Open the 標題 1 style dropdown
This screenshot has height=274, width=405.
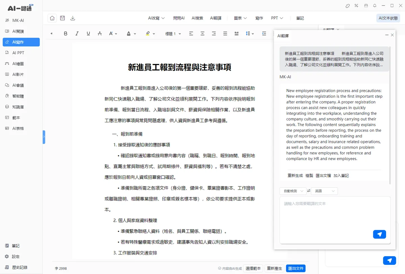(173, 34)
